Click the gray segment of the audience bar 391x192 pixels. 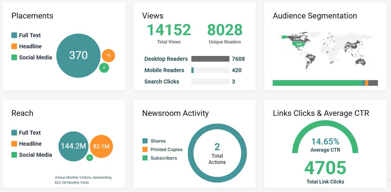373,83
